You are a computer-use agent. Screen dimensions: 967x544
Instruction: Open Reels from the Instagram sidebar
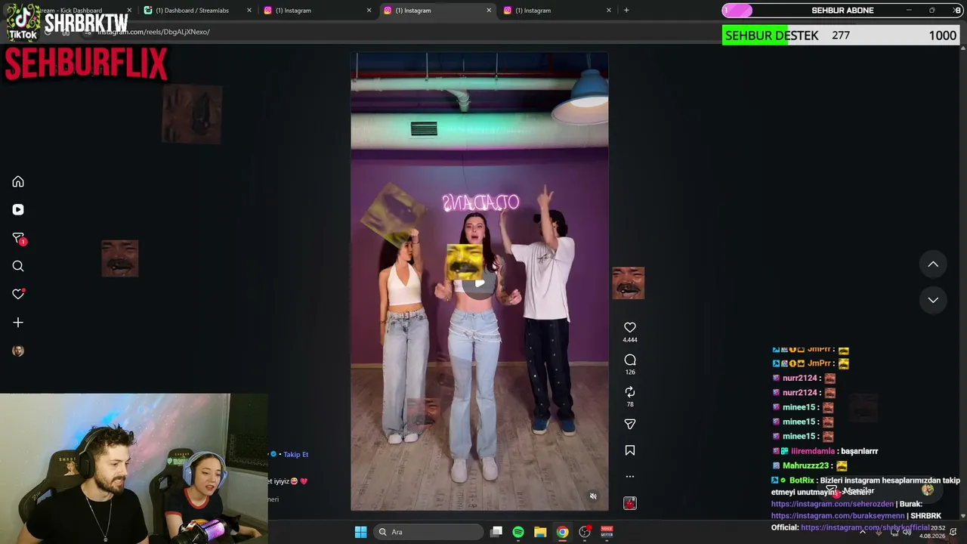click(x=18, y=210)
